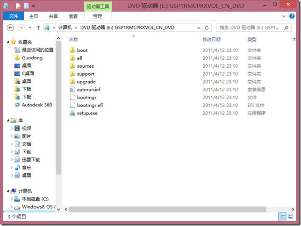301x226 pixels.
Task: Switch to the 查看 ribbon tab
Action: (73, 16)
